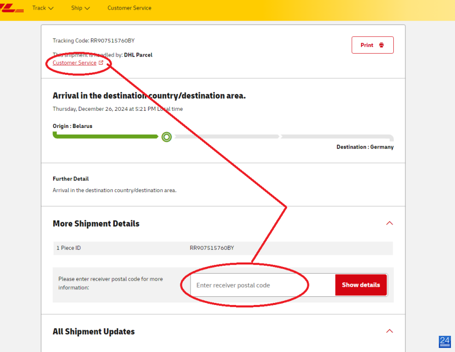Expand the Ship menu chevron
Screen dimensions: 455x352
coord(87,9)
